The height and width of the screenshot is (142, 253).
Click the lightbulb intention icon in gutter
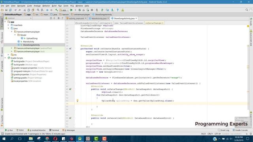point(77,101)
